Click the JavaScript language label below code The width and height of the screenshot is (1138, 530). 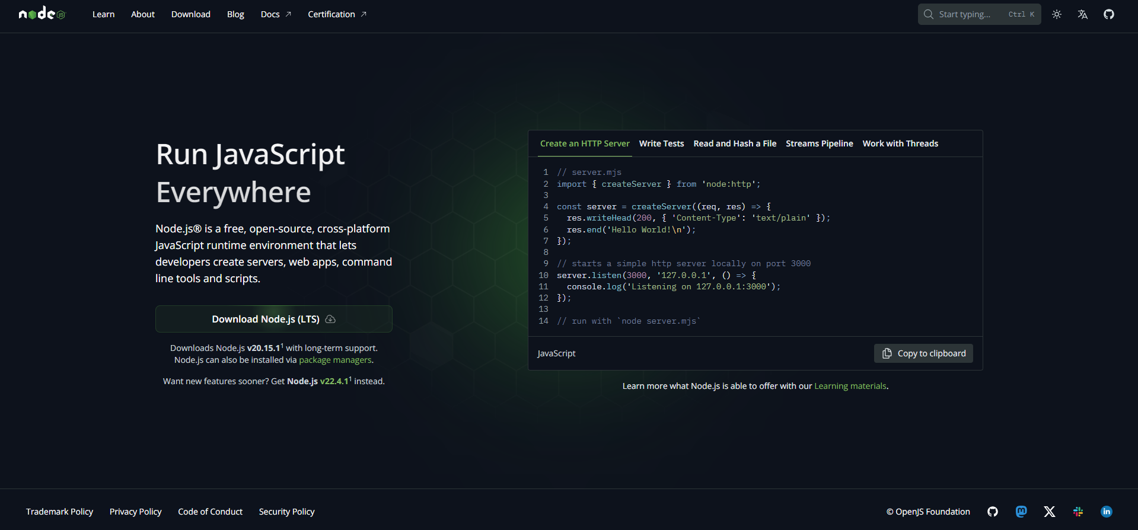556,353
